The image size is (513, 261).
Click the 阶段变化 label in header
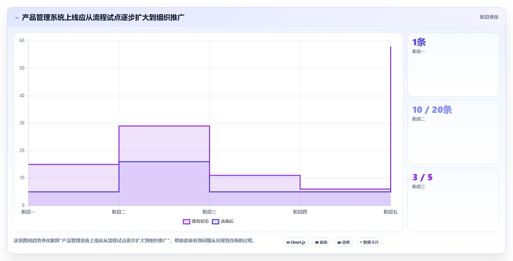coord(489,17)
